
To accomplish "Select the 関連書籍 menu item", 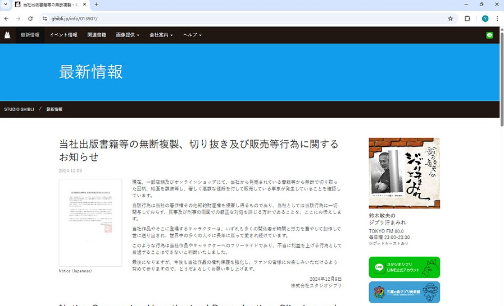I will tap(97, 35).
